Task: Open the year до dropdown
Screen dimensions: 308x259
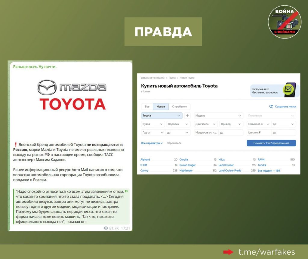Action: [178, 132]
